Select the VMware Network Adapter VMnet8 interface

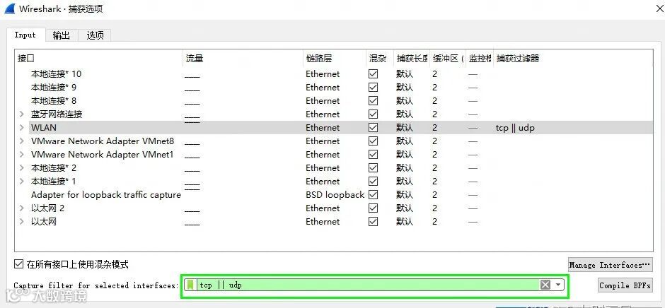click(x=102, y=141)
